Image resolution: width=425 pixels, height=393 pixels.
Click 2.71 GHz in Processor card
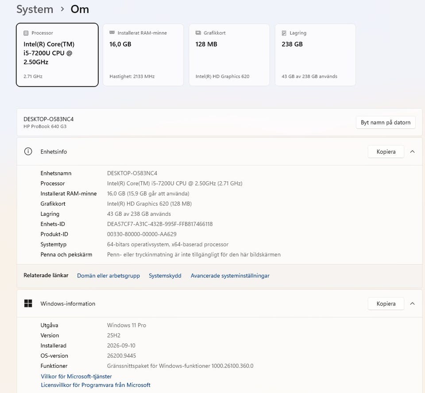tap(33, 76)
